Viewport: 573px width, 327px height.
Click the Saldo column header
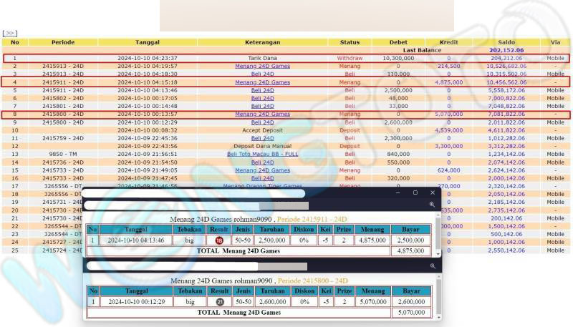(x=506, y=42)
